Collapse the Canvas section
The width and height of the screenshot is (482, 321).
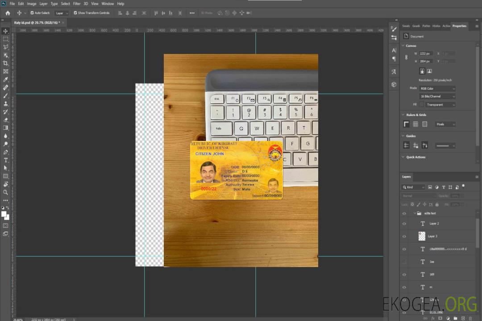click(403, 46)
